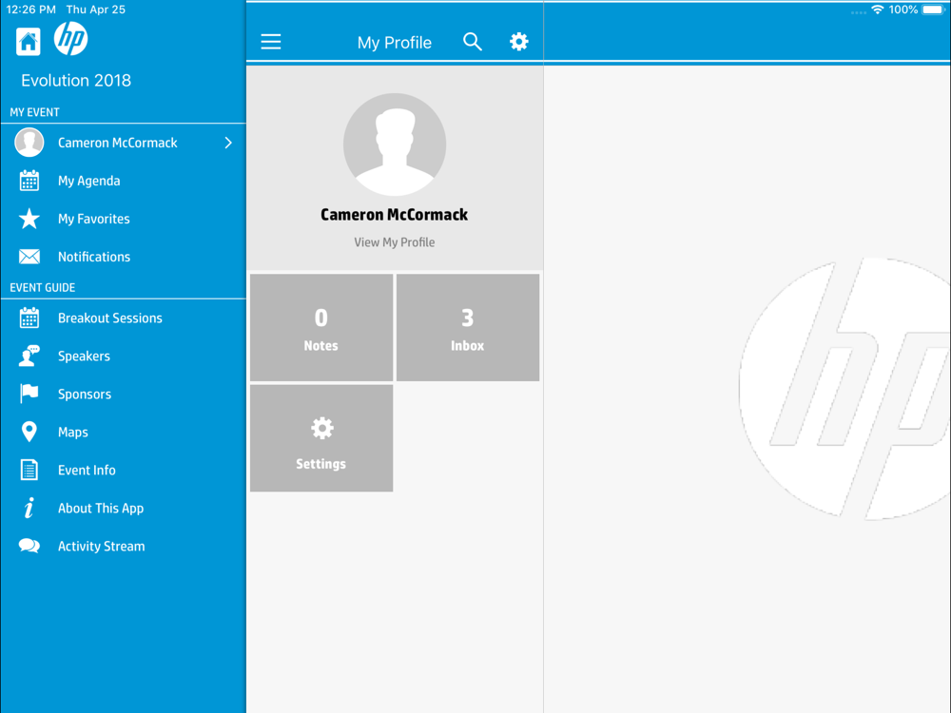Click the gear icon in top bar
This screenshot has width=951, height=713.
click(x=518, y=42)
